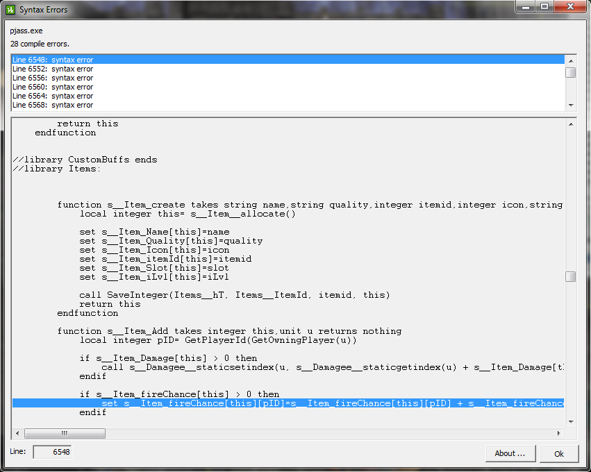Click the error list scrollbar thumb

(571, 72)
